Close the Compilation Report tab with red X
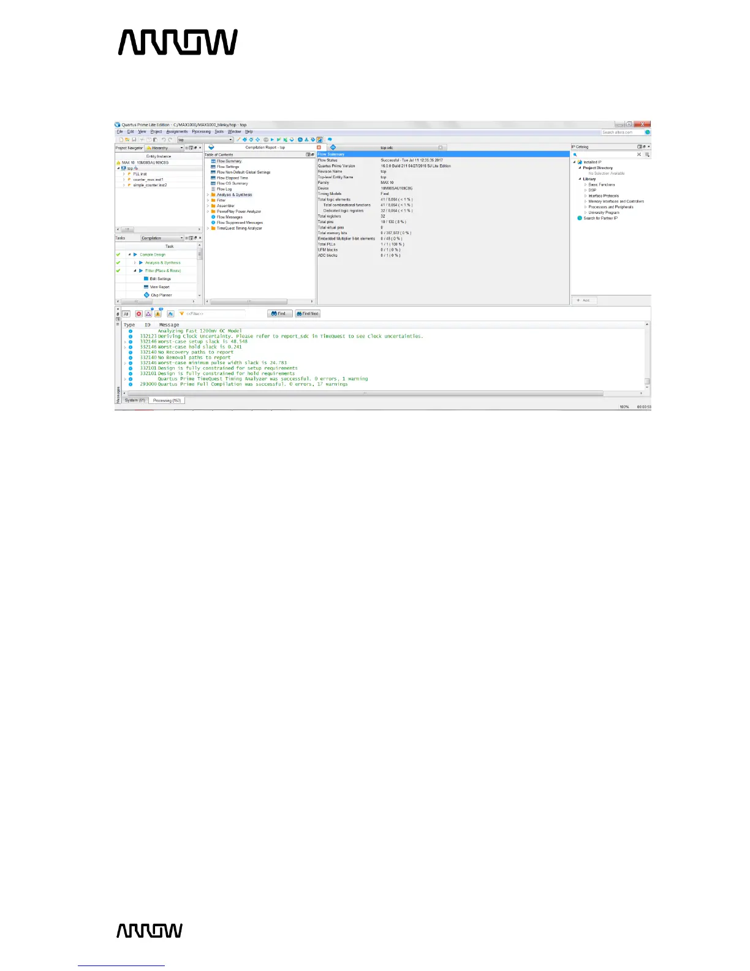The image size is (750, 971). coord(319,147)
